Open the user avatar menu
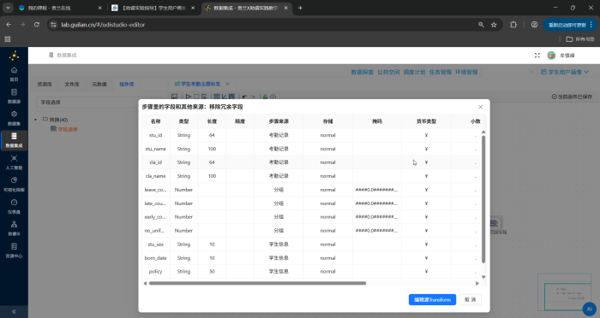600x318 pixels. (x=551, y=56)
